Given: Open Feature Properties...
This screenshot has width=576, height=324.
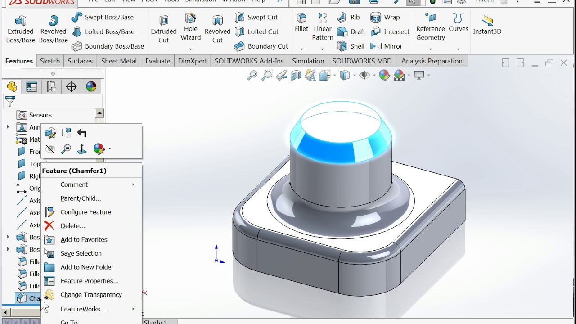Looking at the screenshot, I should (x=92, y=281).
